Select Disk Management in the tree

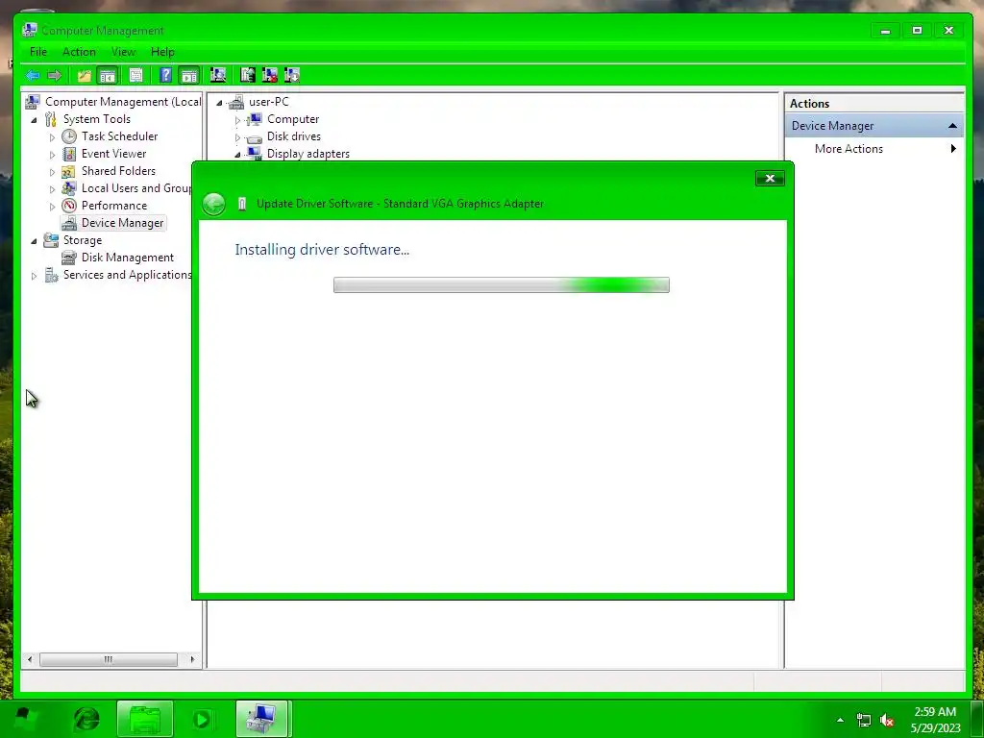click(128, 258)
